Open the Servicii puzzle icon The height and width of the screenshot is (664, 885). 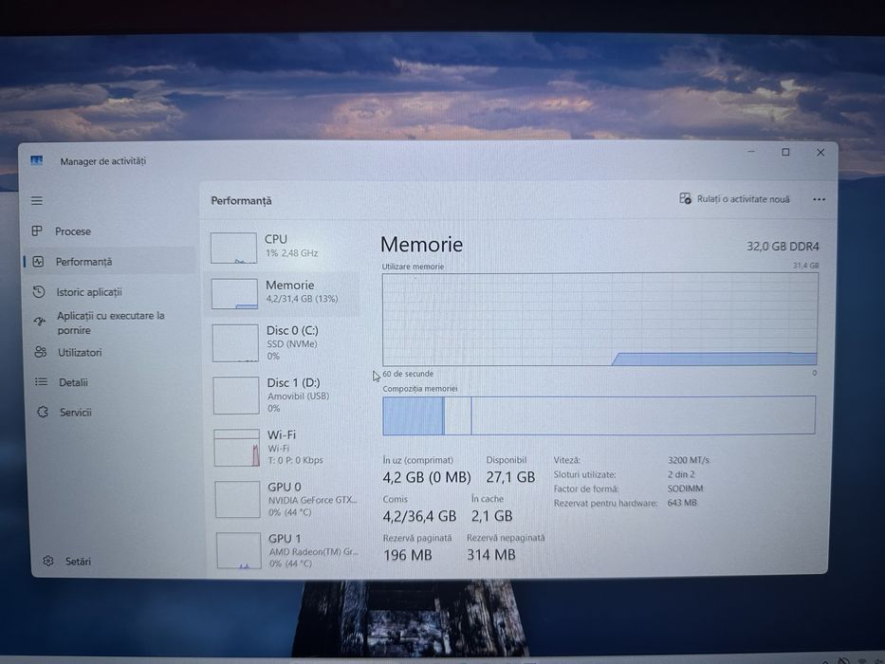(43, 412)
